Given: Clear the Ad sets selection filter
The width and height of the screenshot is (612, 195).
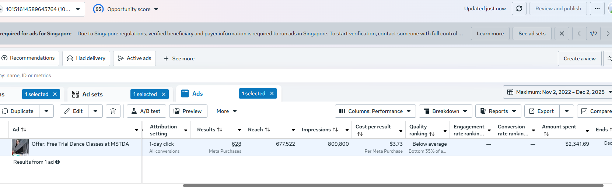Looking at the screenshot, I should click(164, 94).
